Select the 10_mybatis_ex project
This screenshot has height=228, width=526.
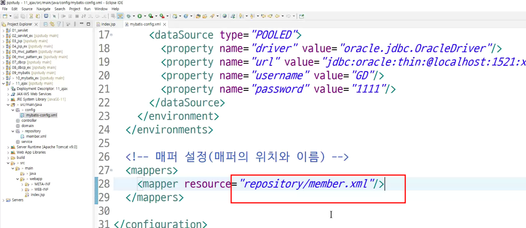(40, 78)
